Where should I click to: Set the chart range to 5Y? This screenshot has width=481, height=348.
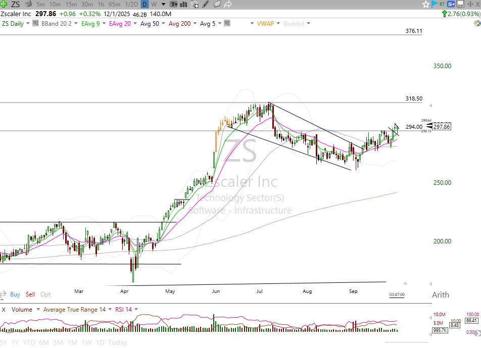pos(3,342)
